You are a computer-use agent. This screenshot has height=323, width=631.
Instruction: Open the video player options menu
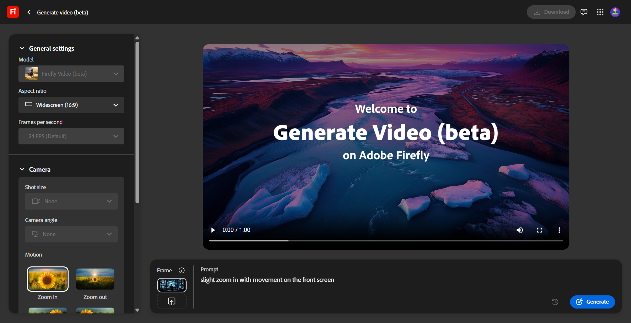(x=559, y=230)
